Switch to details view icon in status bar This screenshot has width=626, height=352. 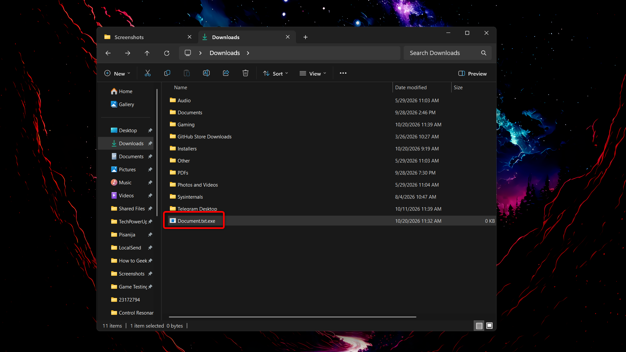(479, 326)
